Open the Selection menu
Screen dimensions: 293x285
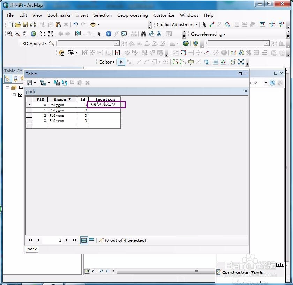tap(103, 15)
